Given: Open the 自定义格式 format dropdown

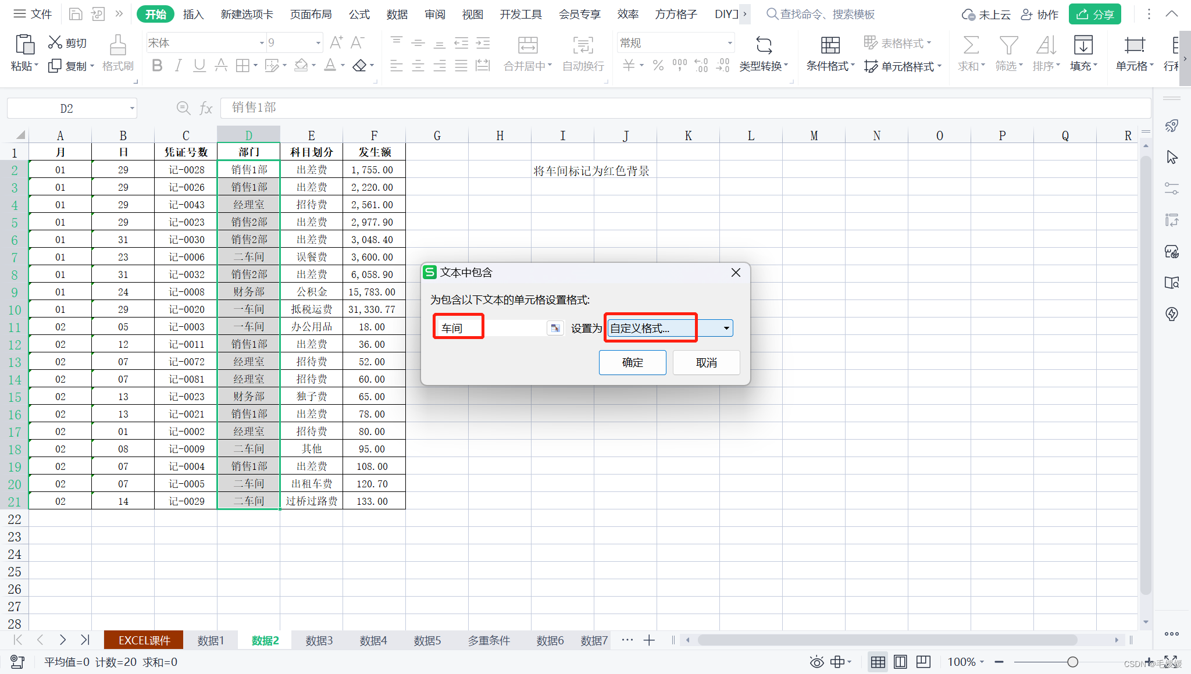Looking at the screenshot, I should [x=726, y=329].
